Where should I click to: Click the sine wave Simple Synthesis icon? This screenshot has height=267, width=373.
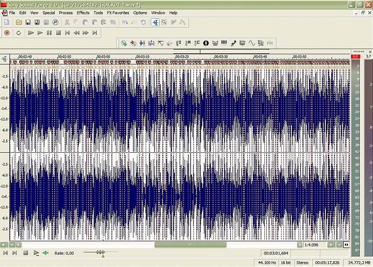pyautogui.click(x=252, y=43)
